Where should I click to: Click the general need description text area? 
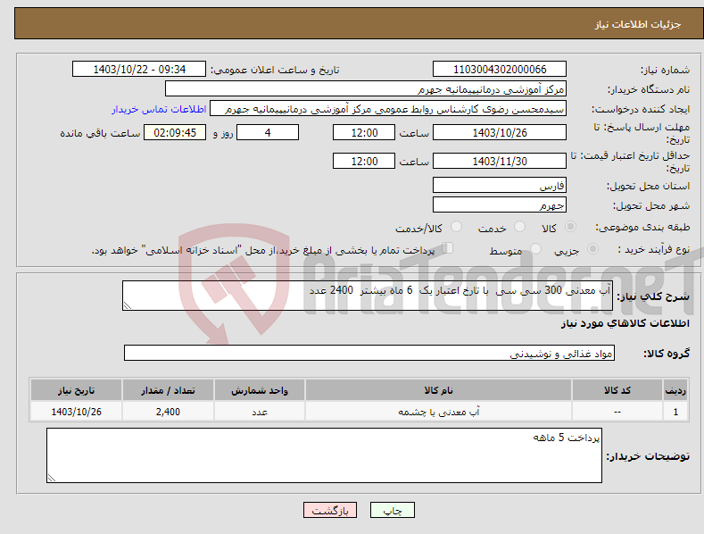coord(368,296)
